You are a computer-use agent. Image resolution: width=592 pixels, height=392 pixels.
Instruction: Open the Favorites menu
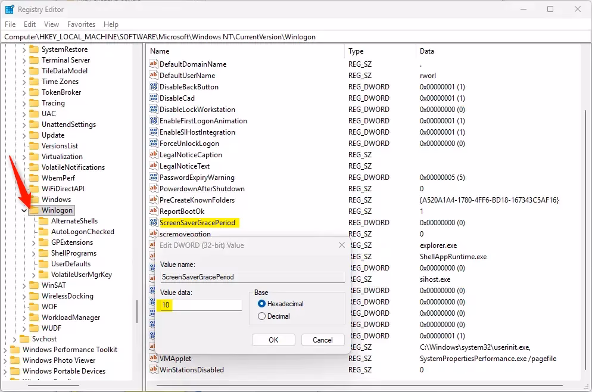click(x=81, y=24)
